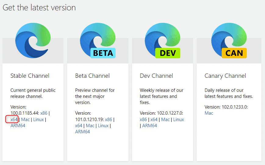Click the Stable channel ARM64 link

click(18, 125)
